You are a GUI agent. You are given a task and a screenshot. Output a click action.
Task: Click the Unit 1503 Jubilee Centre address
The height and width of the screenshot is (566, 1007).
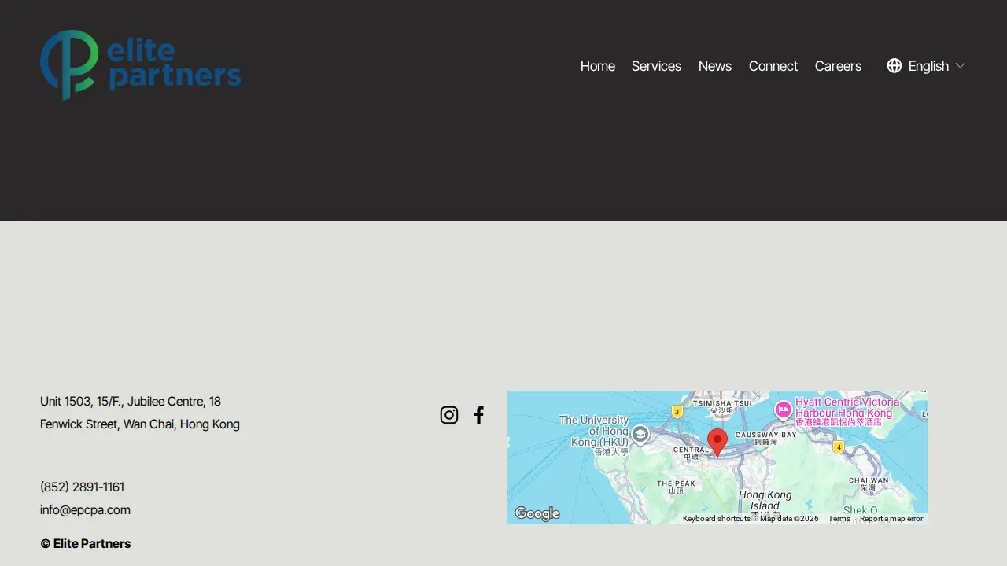tap(140, 413)
